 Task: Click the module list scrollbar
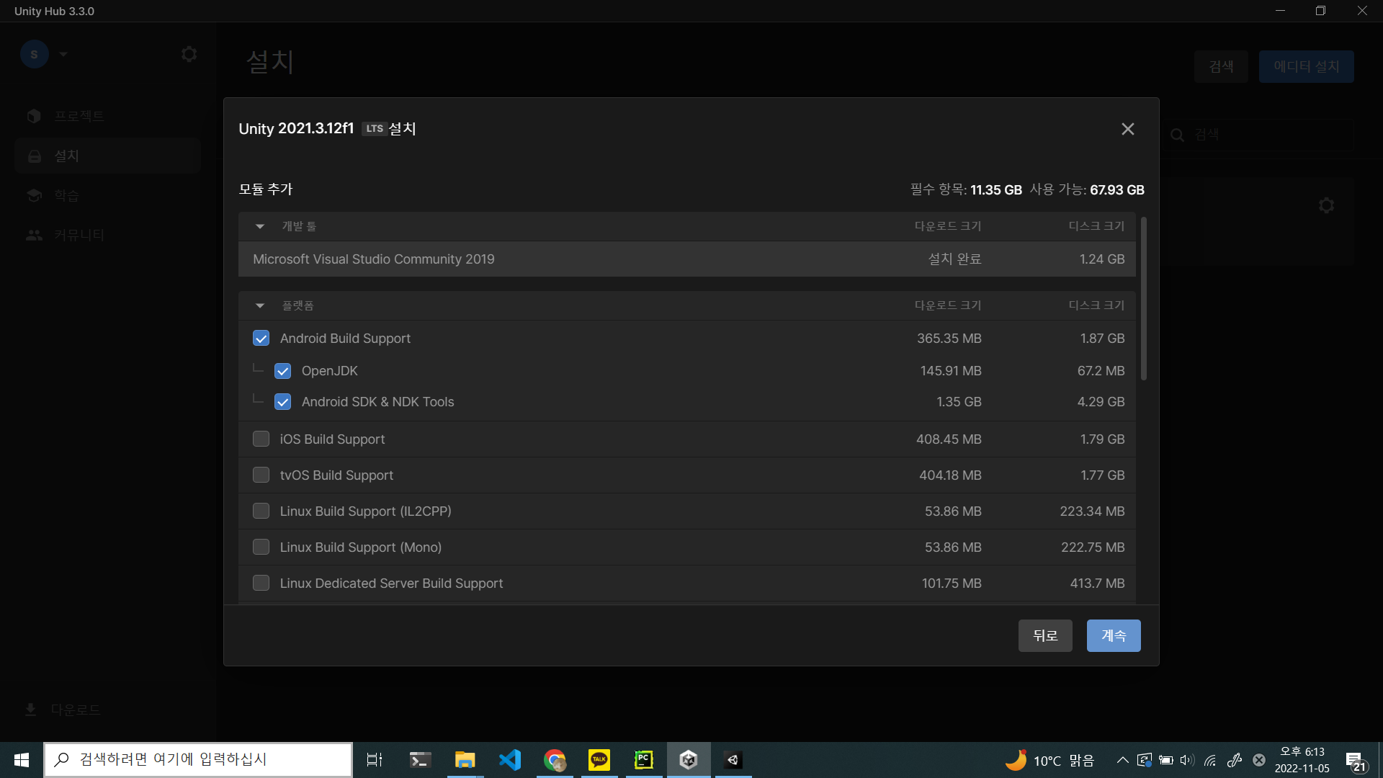point(1143,299)
